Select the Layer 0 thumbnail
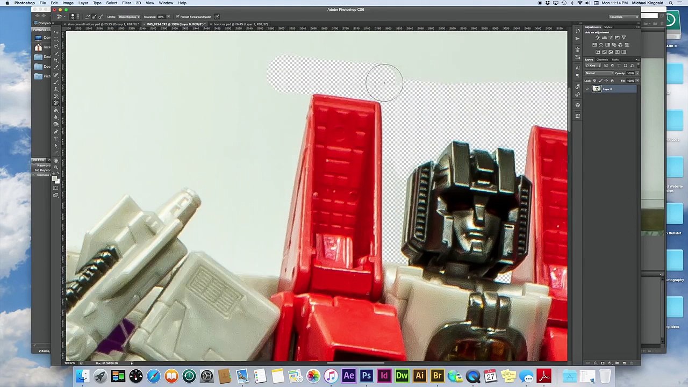This screenshot has width=688, height=387. point(597,89)
